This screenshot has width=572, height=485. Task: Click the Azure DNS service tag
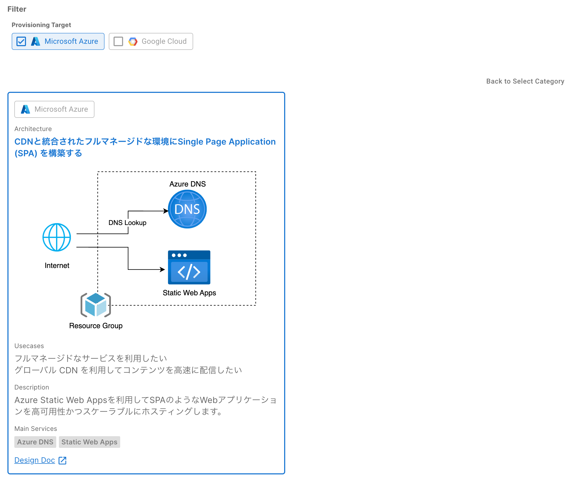[35, 442]
